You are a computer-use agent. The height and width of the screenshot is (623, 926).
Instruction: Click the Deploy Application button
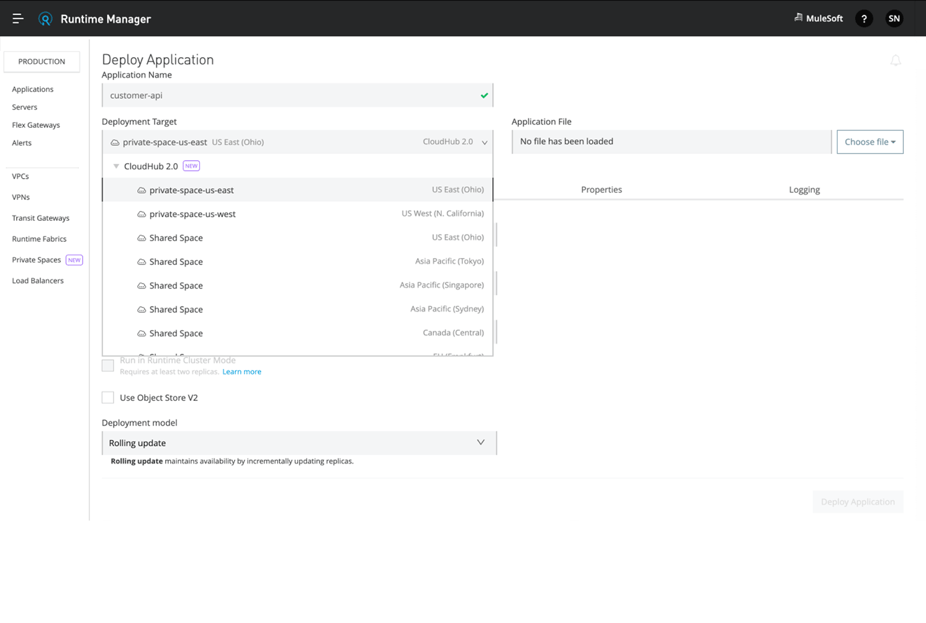coord(858,501)
